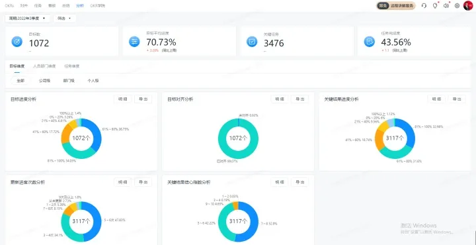The width and height of the screenshot is (476, 245).
Task: Open 明细 for 目标对齐分析
Action: tap(280, 99)
